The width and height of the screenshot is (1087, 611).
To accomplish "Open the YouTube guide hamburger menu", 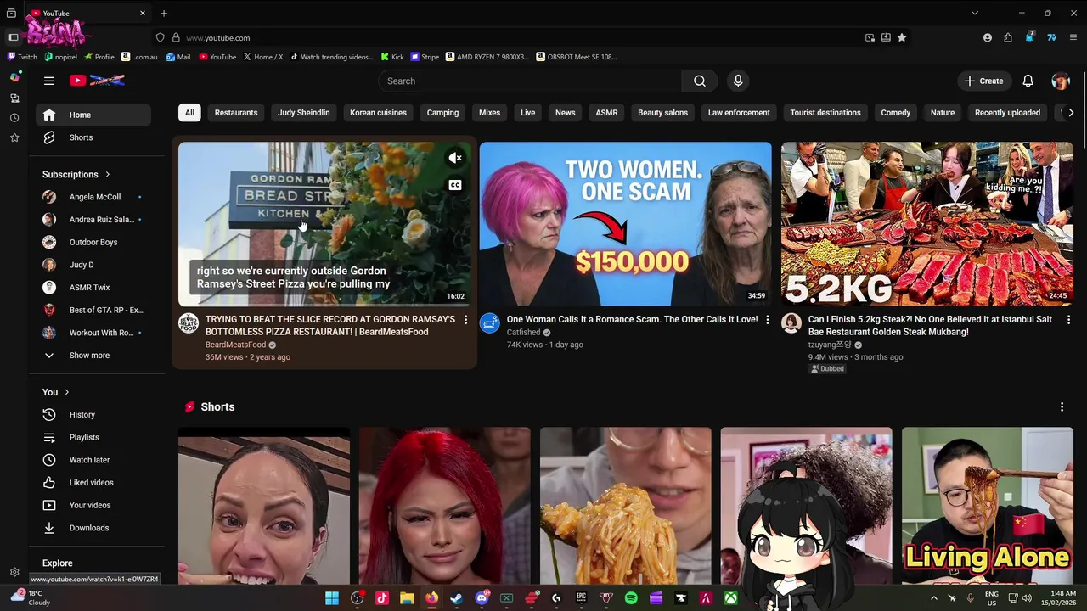I will (x=49, y=81).
